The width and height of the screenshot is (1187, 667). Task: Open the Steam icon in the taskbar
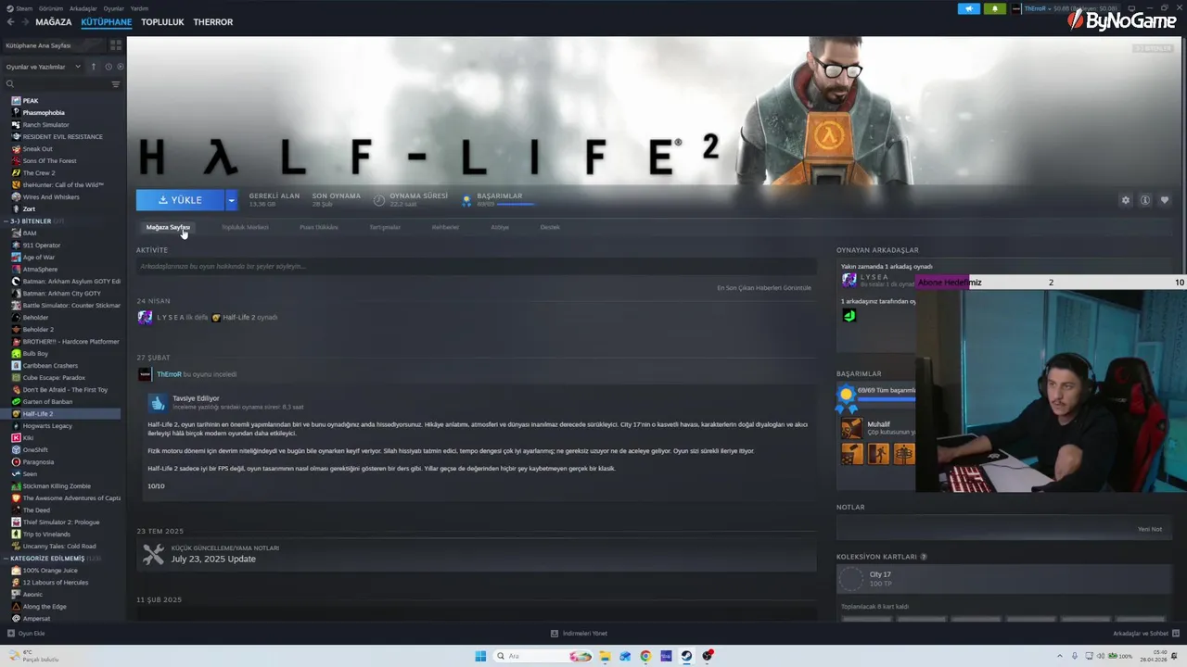pos(686,656)
